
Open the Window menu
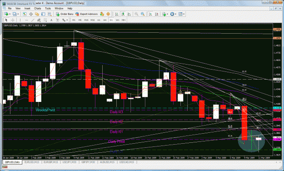[59, 8]
